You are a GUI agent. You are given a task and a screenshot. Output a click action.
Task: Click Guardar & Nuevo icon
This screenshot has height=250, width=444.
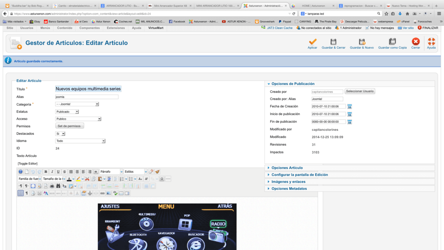click(362, 42)
